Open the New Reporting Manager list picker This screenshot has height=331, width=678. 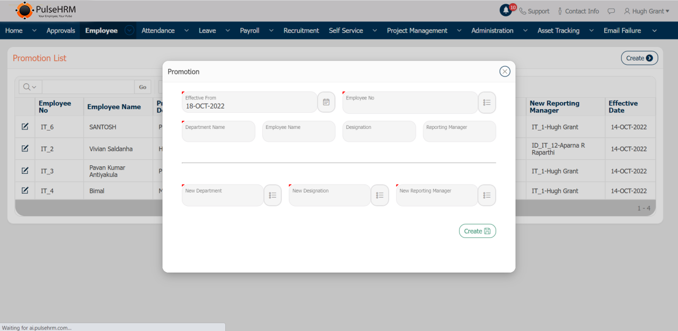click(486, 196)
